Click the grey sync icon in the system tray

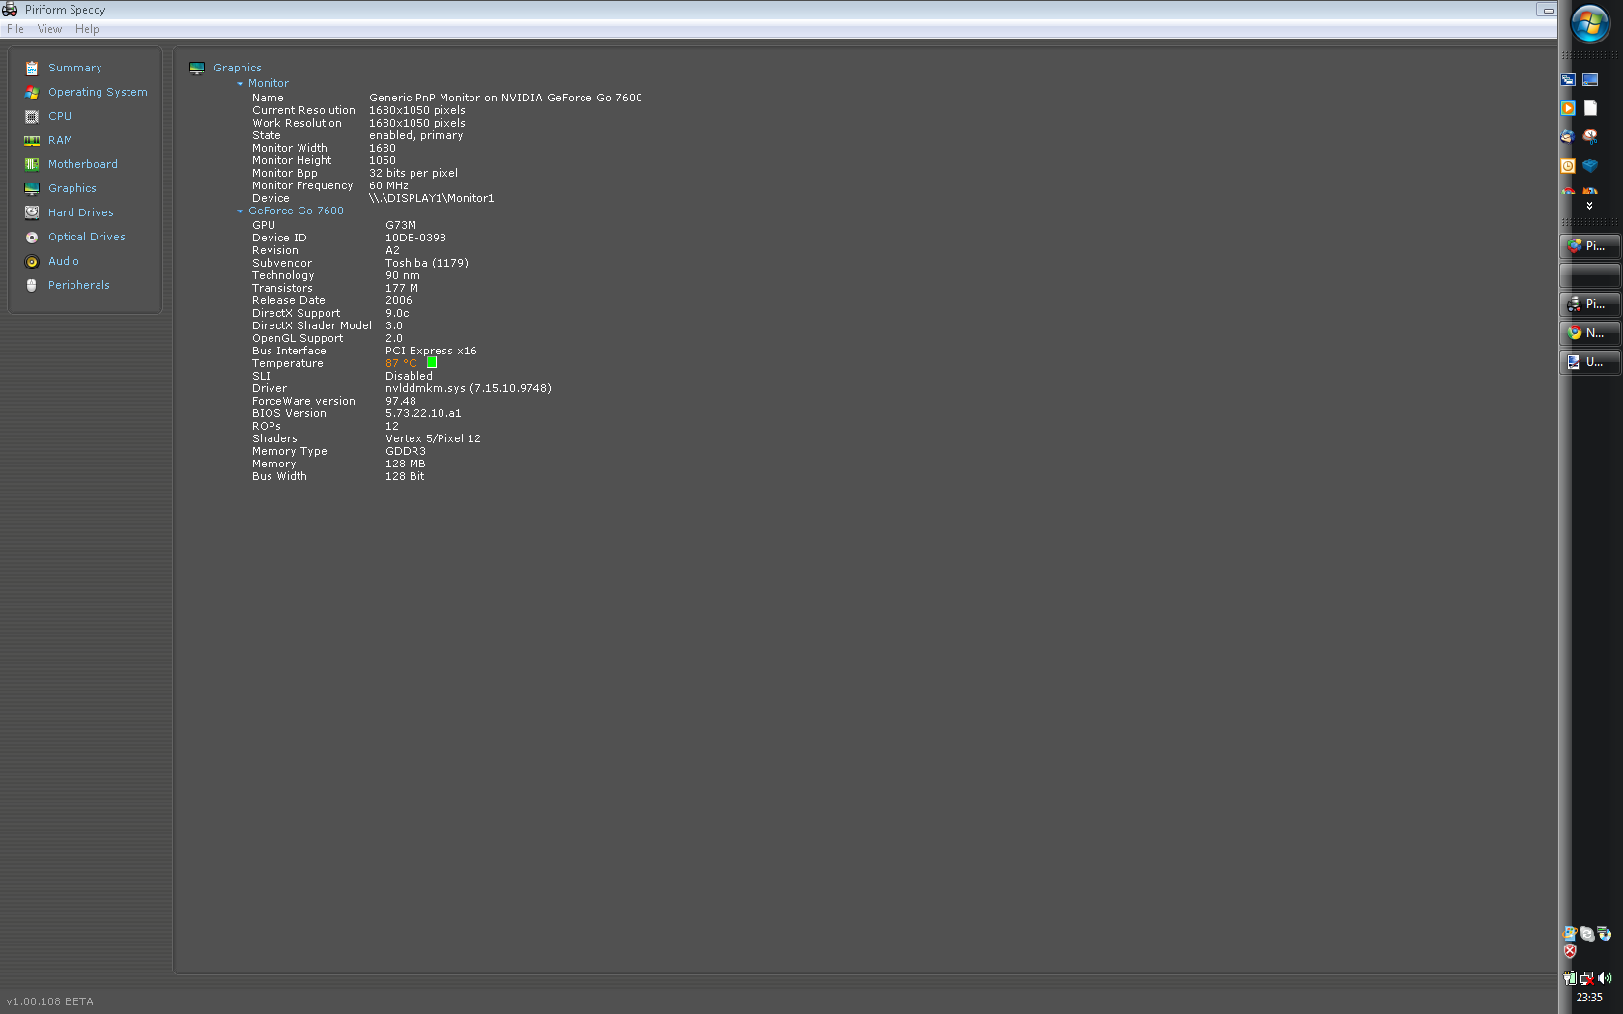(1587, 934)
